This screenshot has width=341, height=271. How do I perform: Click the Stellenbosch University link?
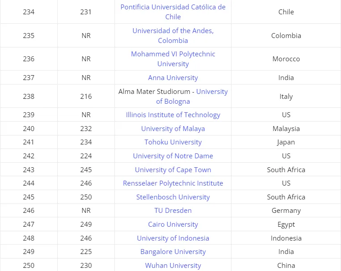[173, 197]
